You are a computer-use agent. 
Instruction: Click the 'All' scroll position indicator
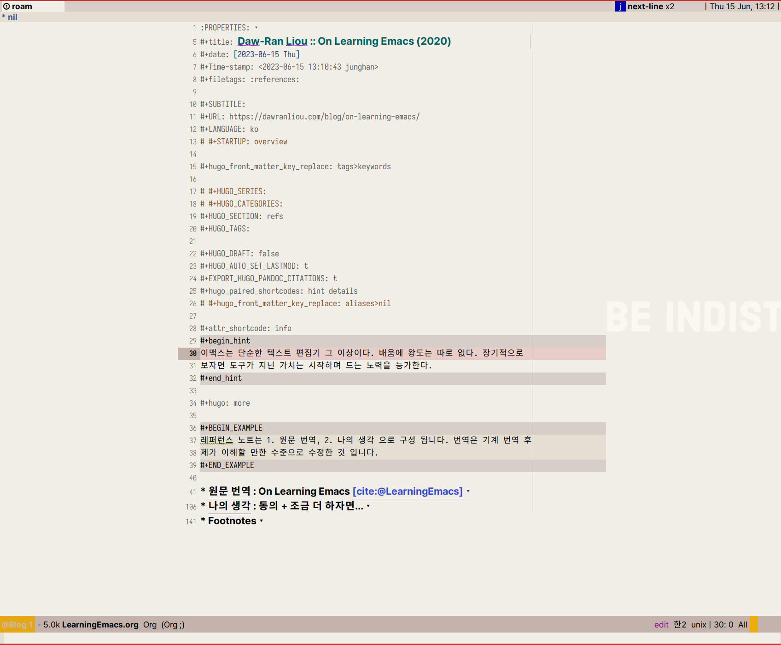point(743,625)
